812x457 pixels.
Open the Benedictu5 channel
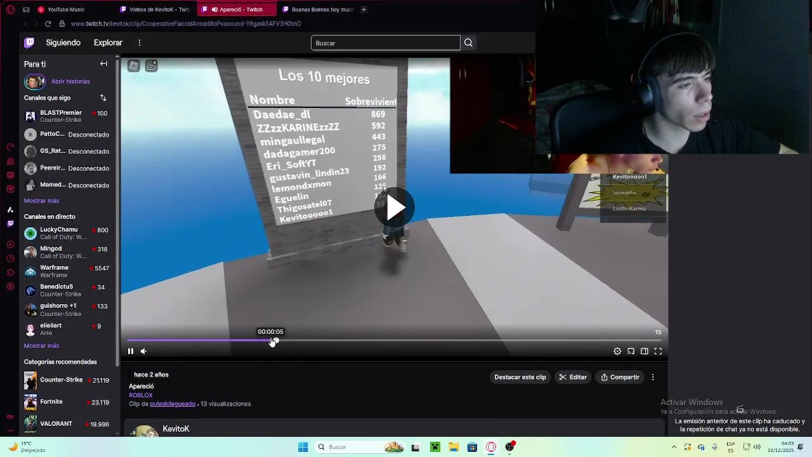pyautogui.click(x=69, y=290)
